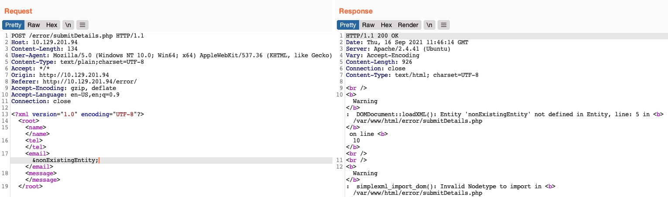Click the Request Content-Type text/plain header

point(77,62)
